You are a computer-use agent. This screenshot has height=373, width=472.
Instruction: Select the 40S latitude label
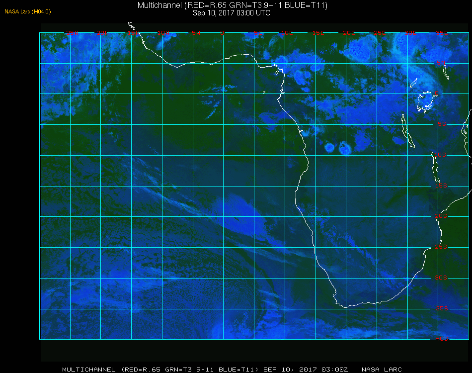442,339
